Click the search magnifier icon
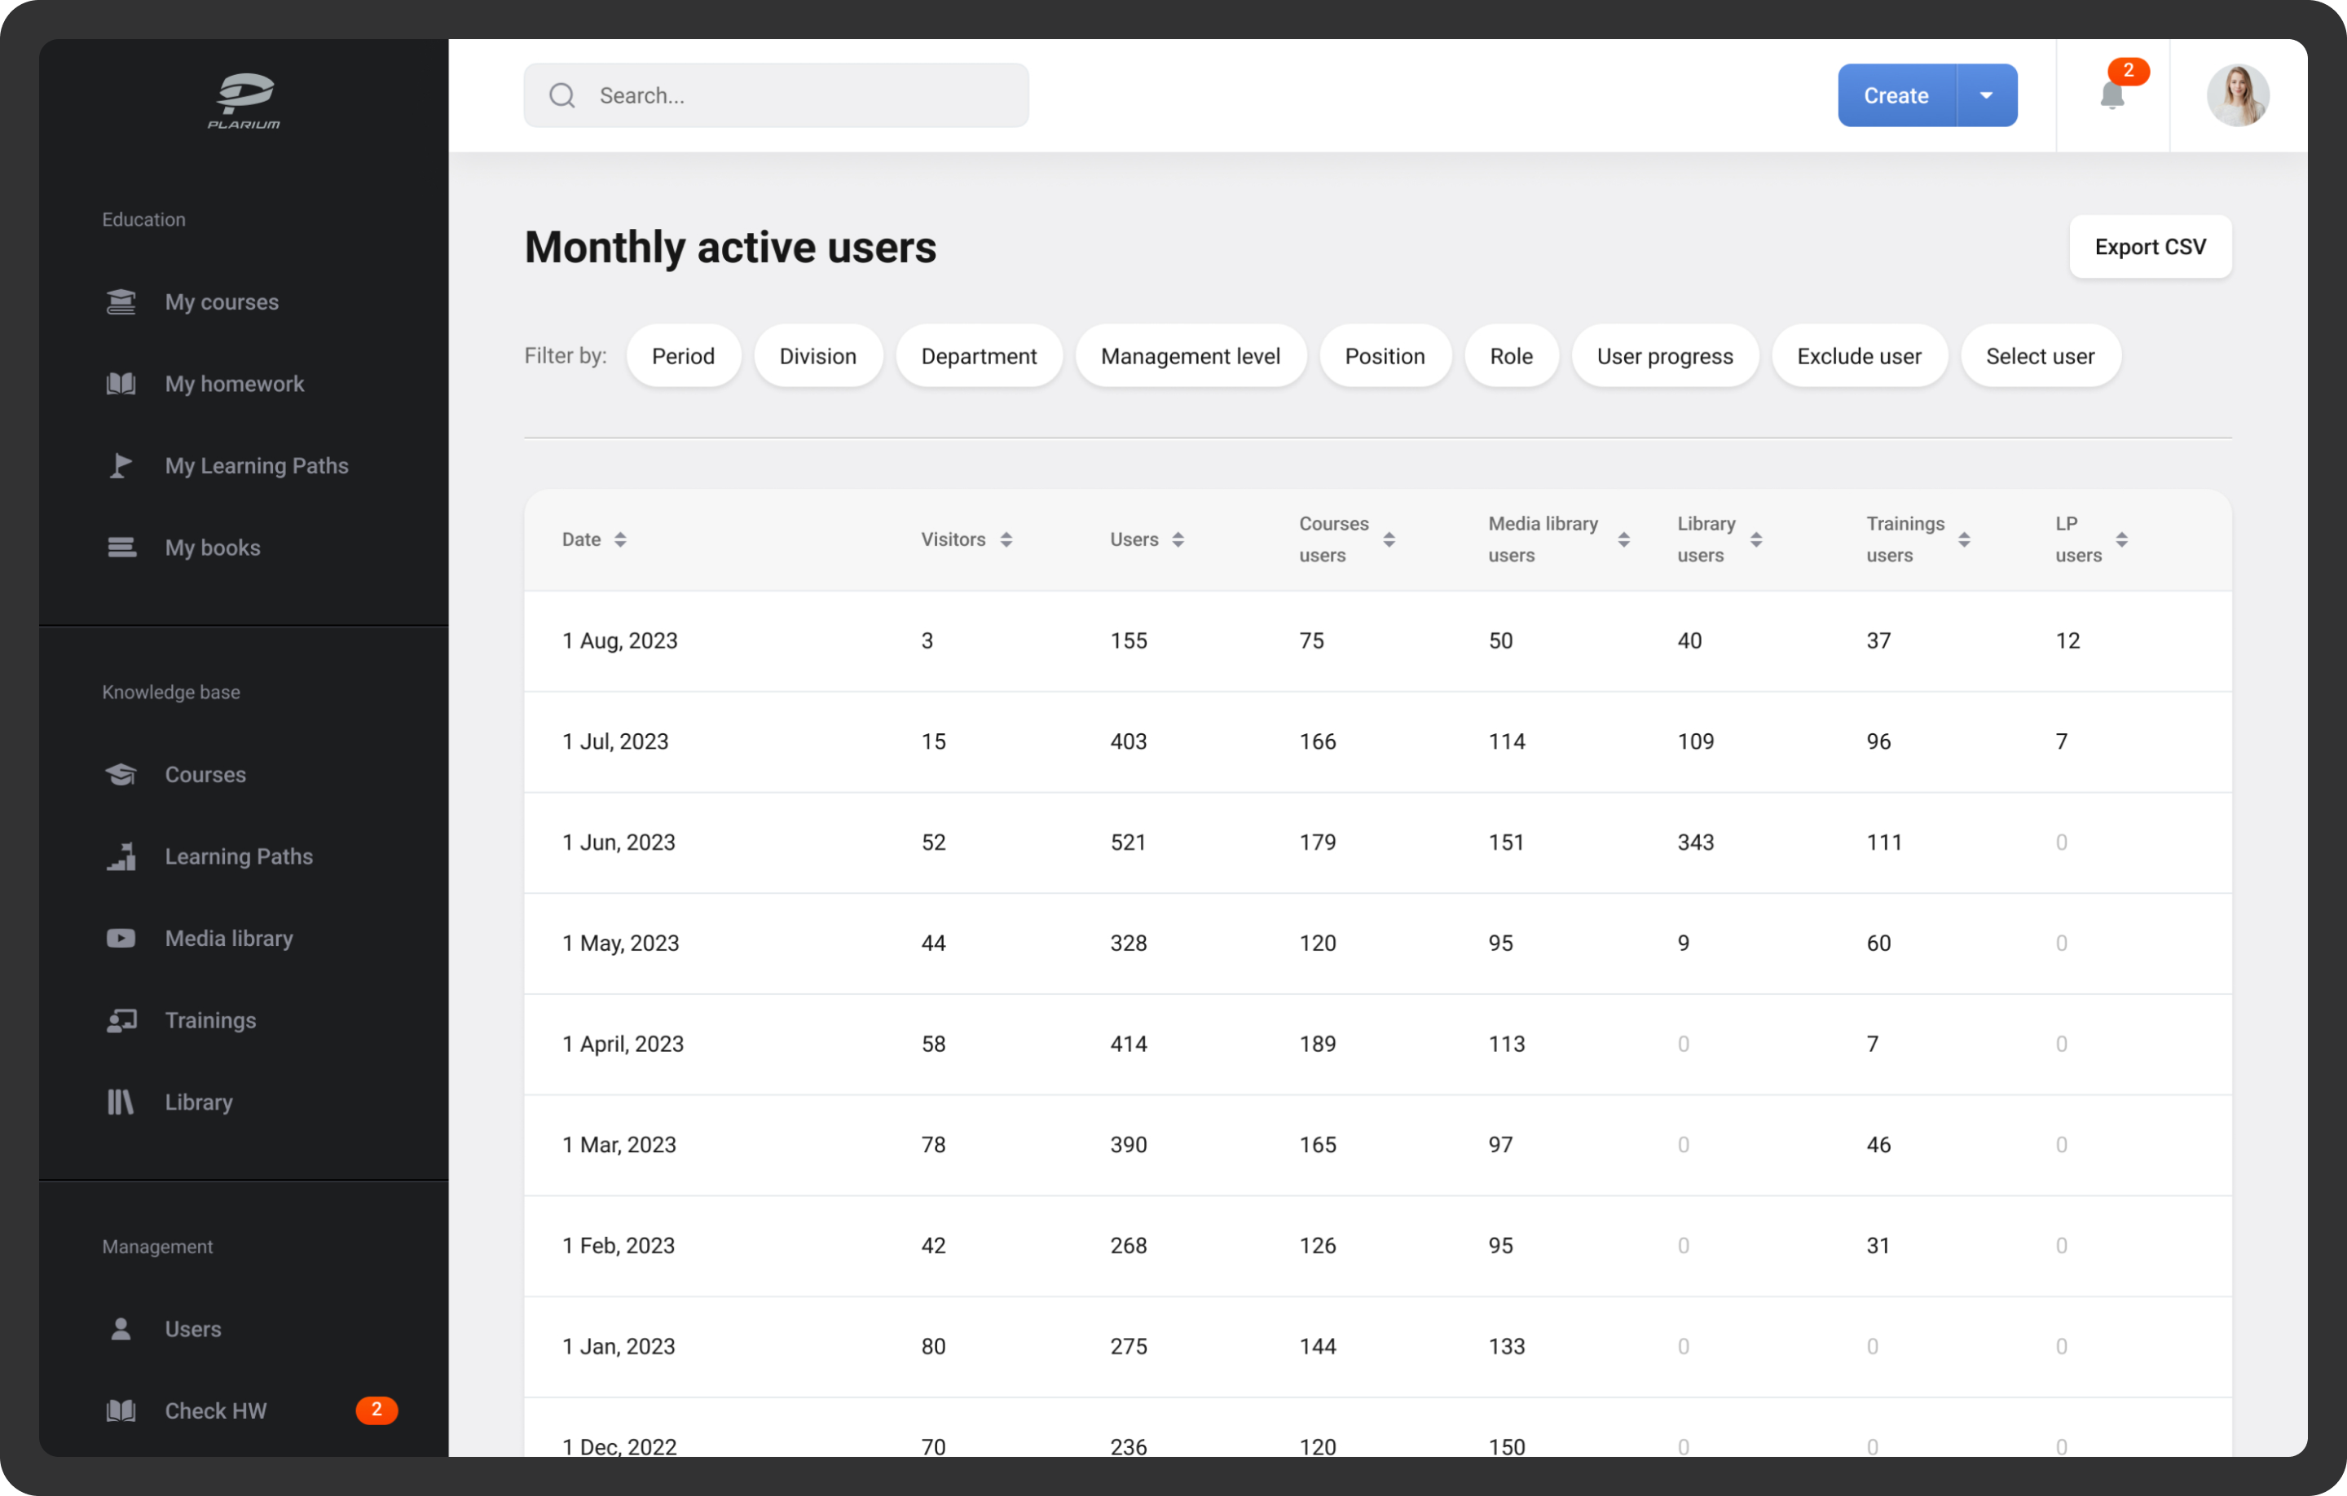Image resolution: width=2347 pixels, height=1496 pixels. [x=562, y=95]
